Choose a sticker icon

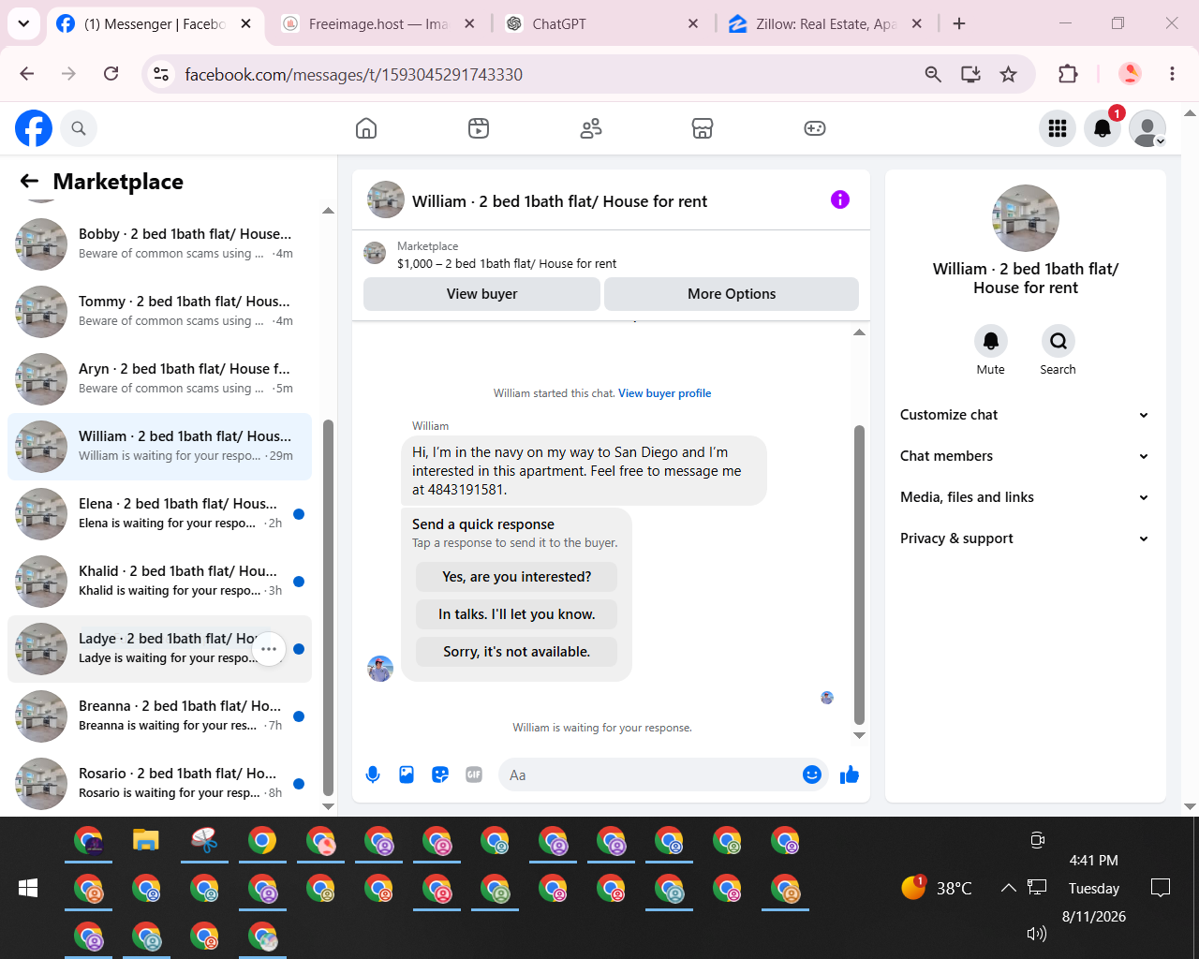coord(440,775)
